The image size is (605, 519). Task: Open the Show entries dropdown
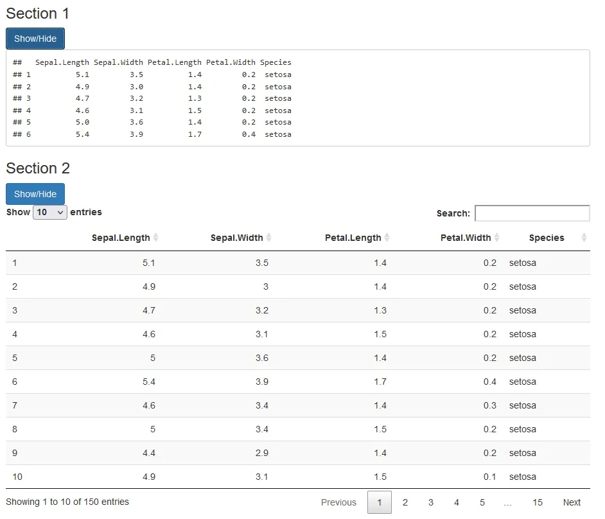tap(50, 212)
